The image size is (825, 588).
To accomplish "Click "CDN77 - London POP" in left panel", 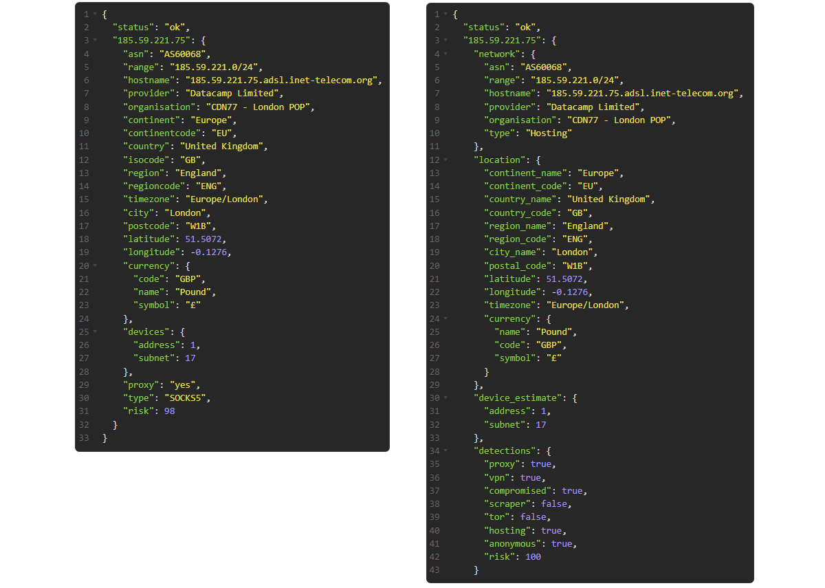I will 259,107.
